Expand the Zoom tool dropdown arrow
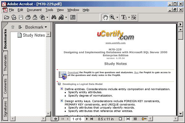The height and width of the screenshot is (123, 185). coord(117,18)
